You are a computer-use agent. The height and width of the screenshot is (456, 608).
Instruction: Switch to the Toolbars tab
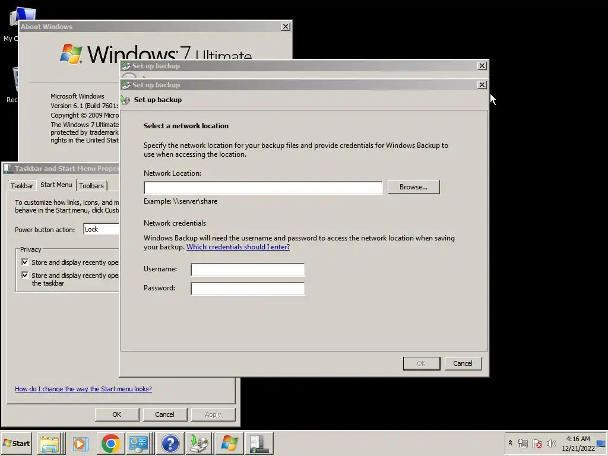pos(91,186)
